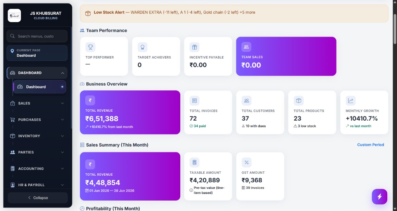
Task: Open the INVENTORY menu label
Action: point(29,136)
